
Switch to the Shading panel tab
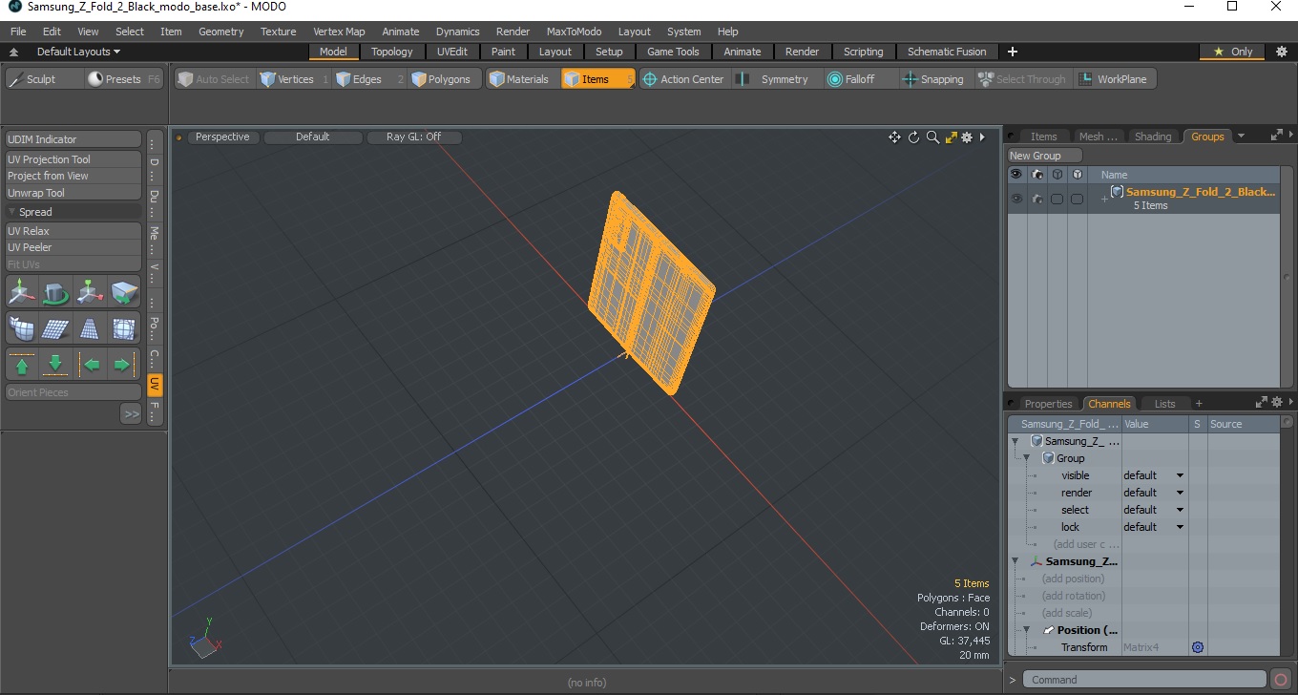(x=1152, y=137)
